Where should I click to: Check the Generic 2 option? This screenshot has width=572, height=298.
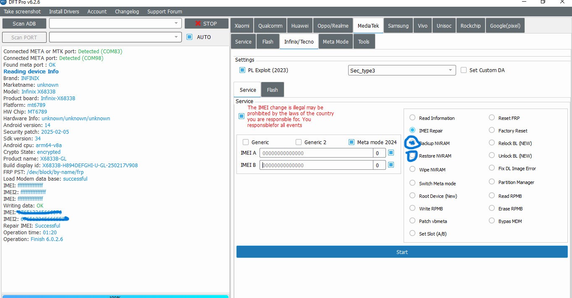click(x=299, y=142)
